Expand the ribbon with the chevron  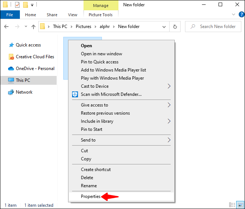coord(234,14)
